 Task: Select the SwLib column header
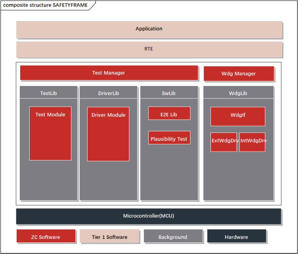click(x=168, y=93)
